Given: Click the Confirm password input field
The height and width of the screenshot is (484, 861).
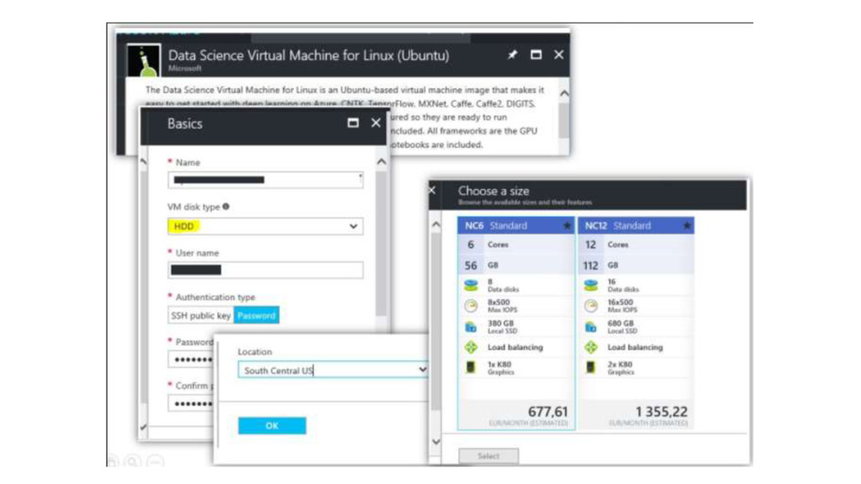Looking at the screenshot, I should (191, 404).
